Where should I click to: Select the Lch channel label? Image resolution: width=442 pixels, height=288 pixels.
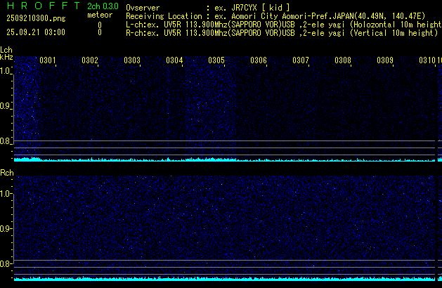pyautogui.click(x=6, y=51)
